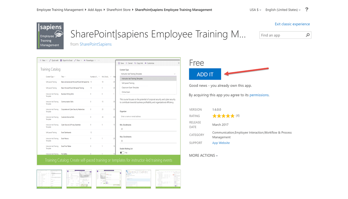Select the third screenshot thumbnail
This screenshot has width=348, height=199.
109,179
